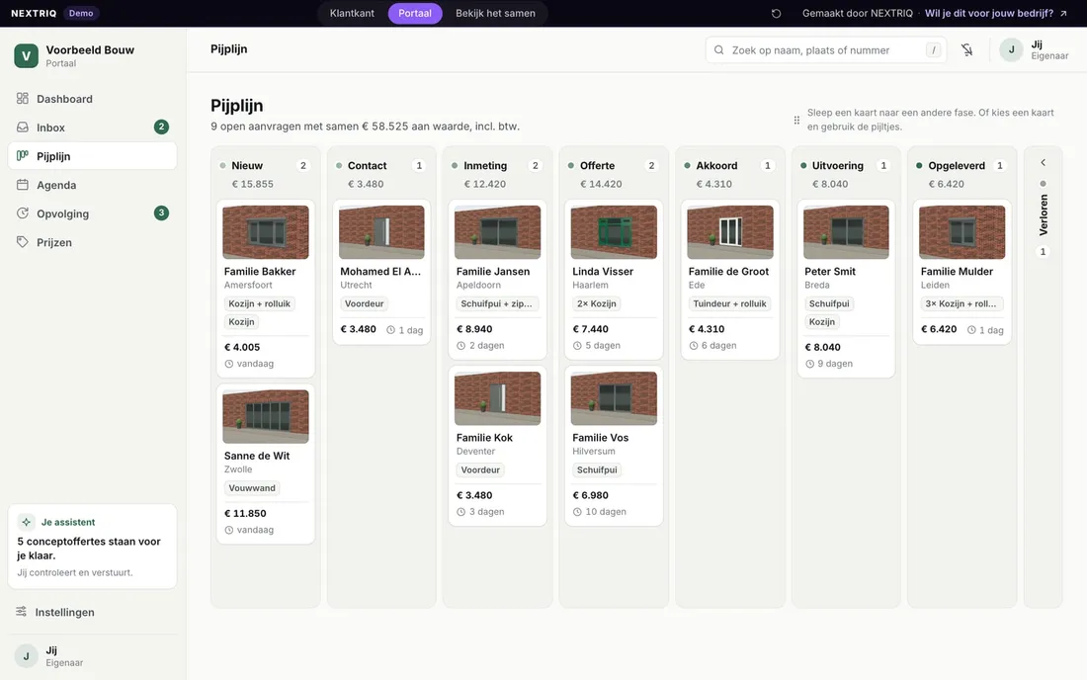1087x680 pixels.
Task: Open Prijzen menu item
Action: pyautogui.click(x=92, y=242)
